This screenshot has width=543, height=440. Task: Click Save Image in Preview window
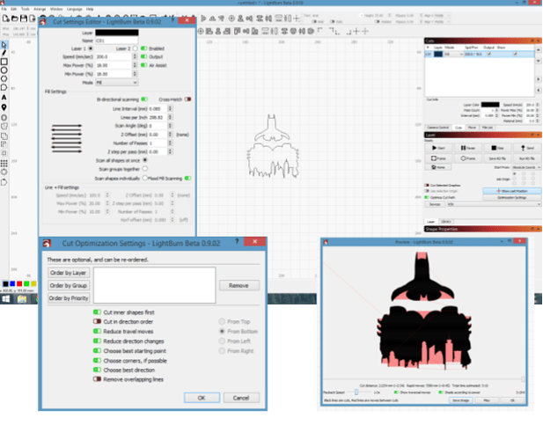point(461,400)
